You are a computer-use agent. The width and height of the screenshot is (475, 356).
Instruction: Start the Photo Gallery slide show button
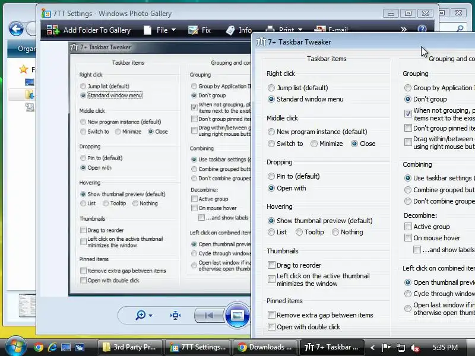pyautogui.click(x=237, y=315)
